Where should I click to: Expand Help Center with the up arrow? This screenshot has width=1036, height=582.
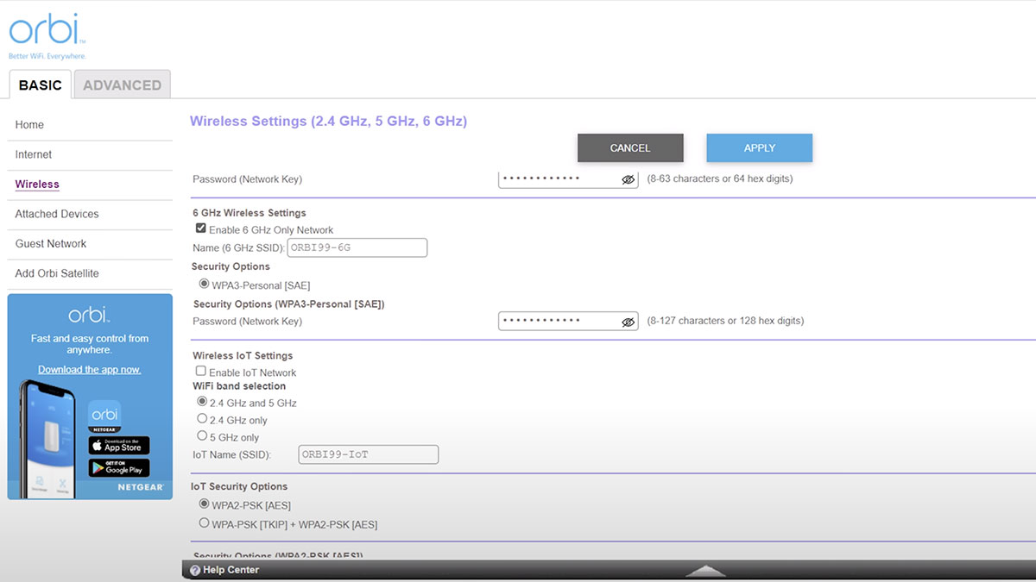coord(705,571)
